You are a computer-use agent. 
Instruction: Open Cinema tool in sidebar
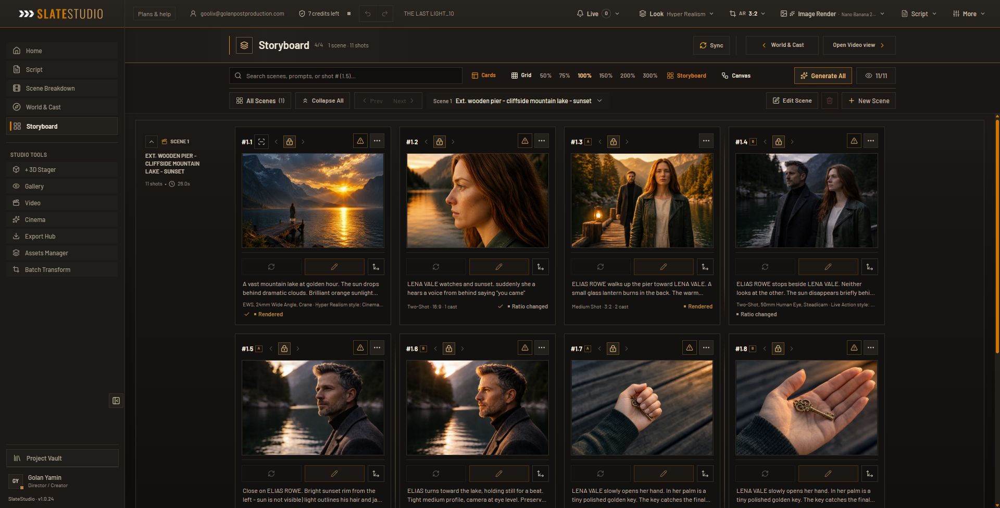(x=62, y=220)
